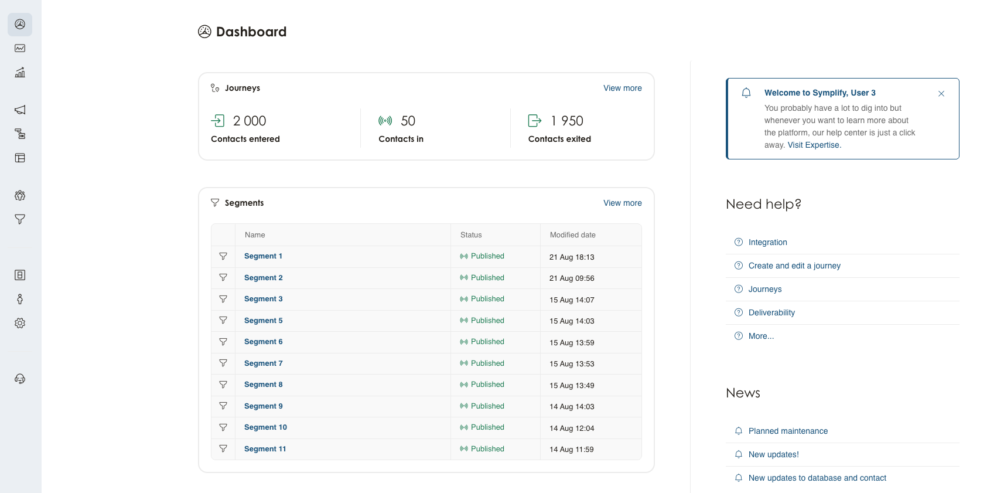This screenshot has height=493, width=997.
Task: Open the bar chart statistics sidebar icon
Action: click(20, 73)
